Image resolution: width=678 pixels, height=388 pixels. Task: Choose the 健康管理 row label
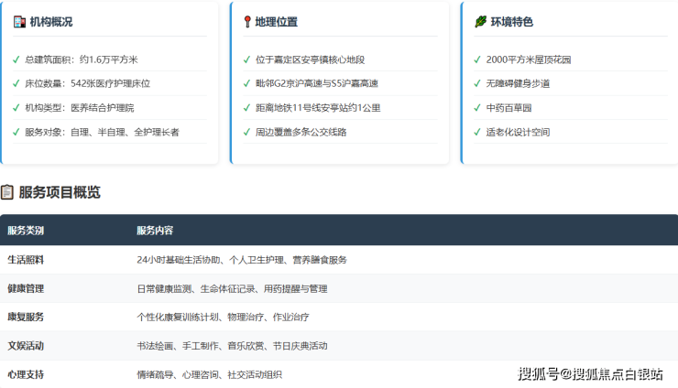26,288
